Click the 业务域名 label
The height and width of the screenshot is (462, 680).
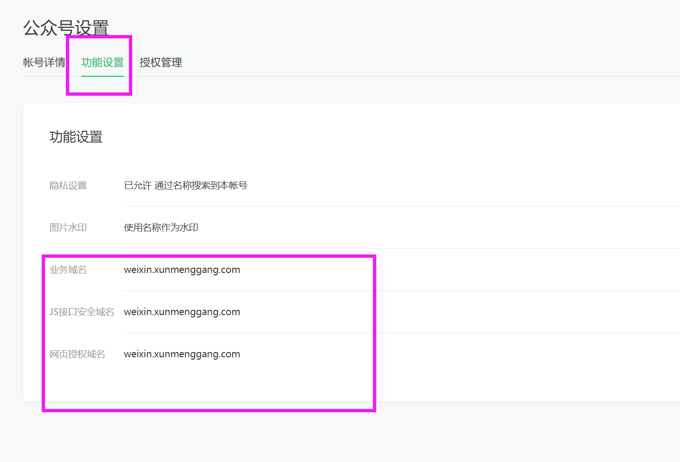point(68,270)
